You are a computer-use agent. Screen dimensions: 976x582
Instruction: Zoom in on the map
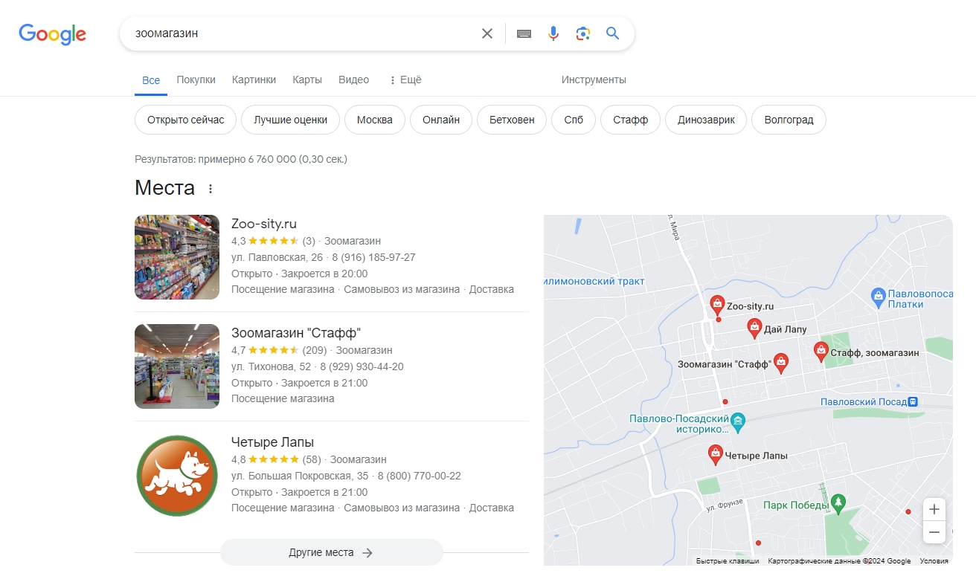[x=934, y=510]
